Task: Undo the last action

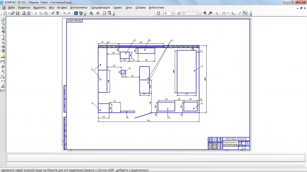Action: click(64, 13)
